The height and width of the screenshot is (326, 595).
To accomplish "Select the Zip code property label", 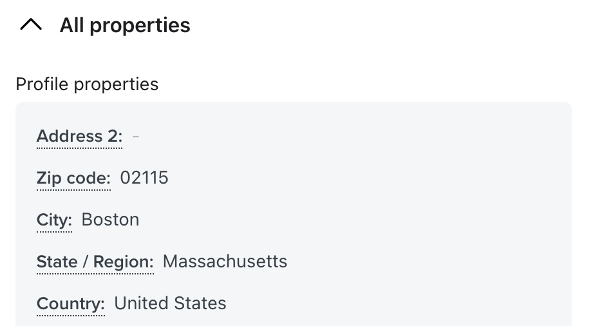I will [73, 178].
